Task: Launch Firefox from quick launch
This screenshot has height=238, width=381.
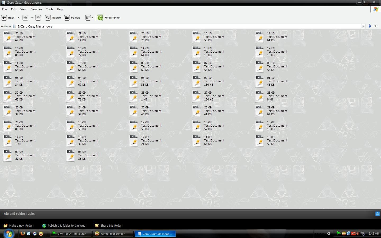Action: (x=23, y=234)
